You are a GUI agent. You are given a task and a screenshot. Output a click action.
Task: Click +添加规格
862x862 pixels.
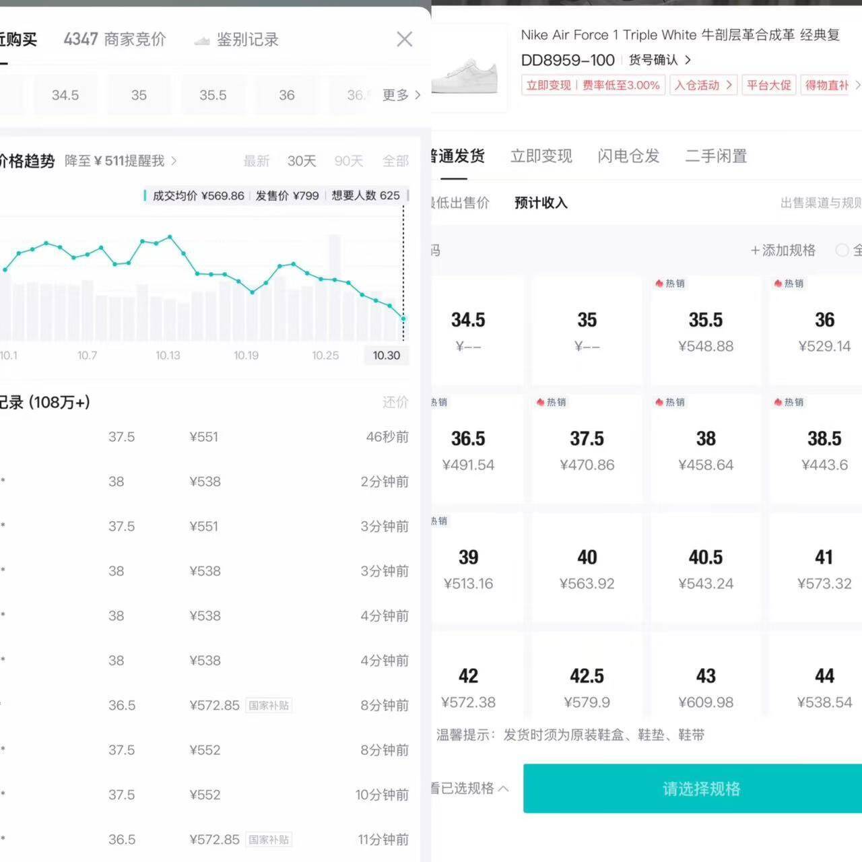click(783, 251)
